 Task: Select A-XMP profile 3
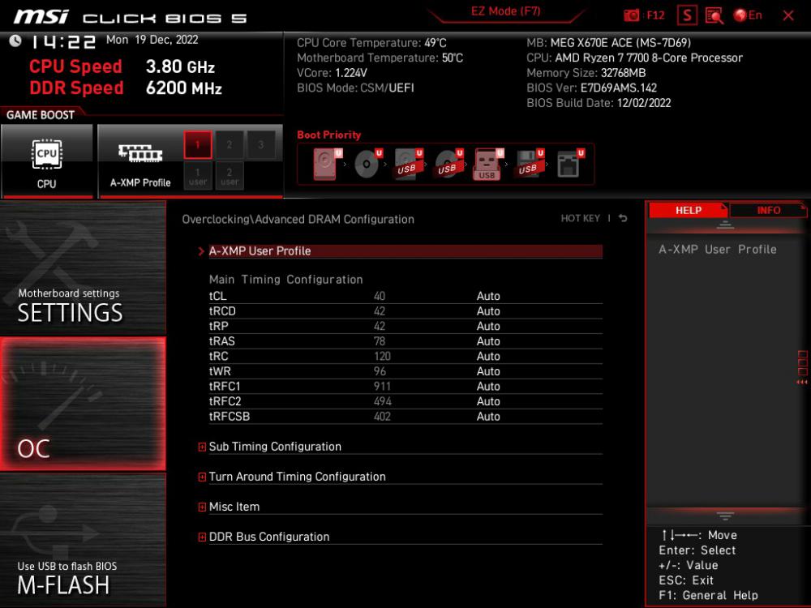(x=260, y=145)
